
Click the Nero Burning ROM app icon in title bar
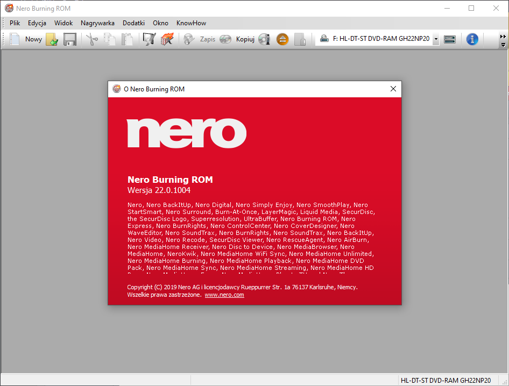pos(9,8)
